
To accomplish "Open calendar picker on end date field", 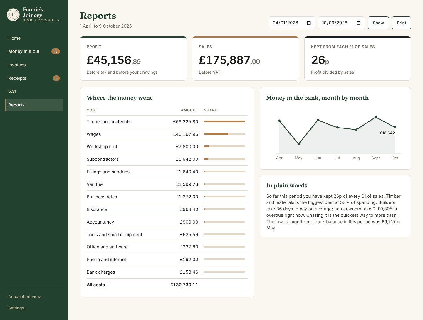I will tap(358, 23).
